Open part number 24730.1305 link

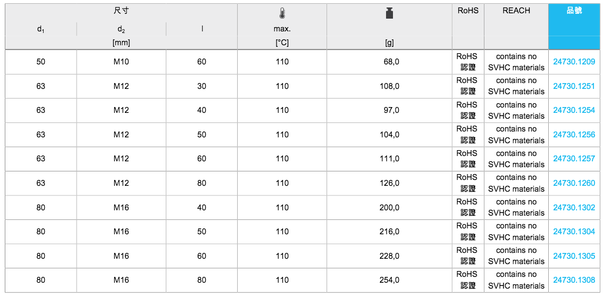(574, 256)
